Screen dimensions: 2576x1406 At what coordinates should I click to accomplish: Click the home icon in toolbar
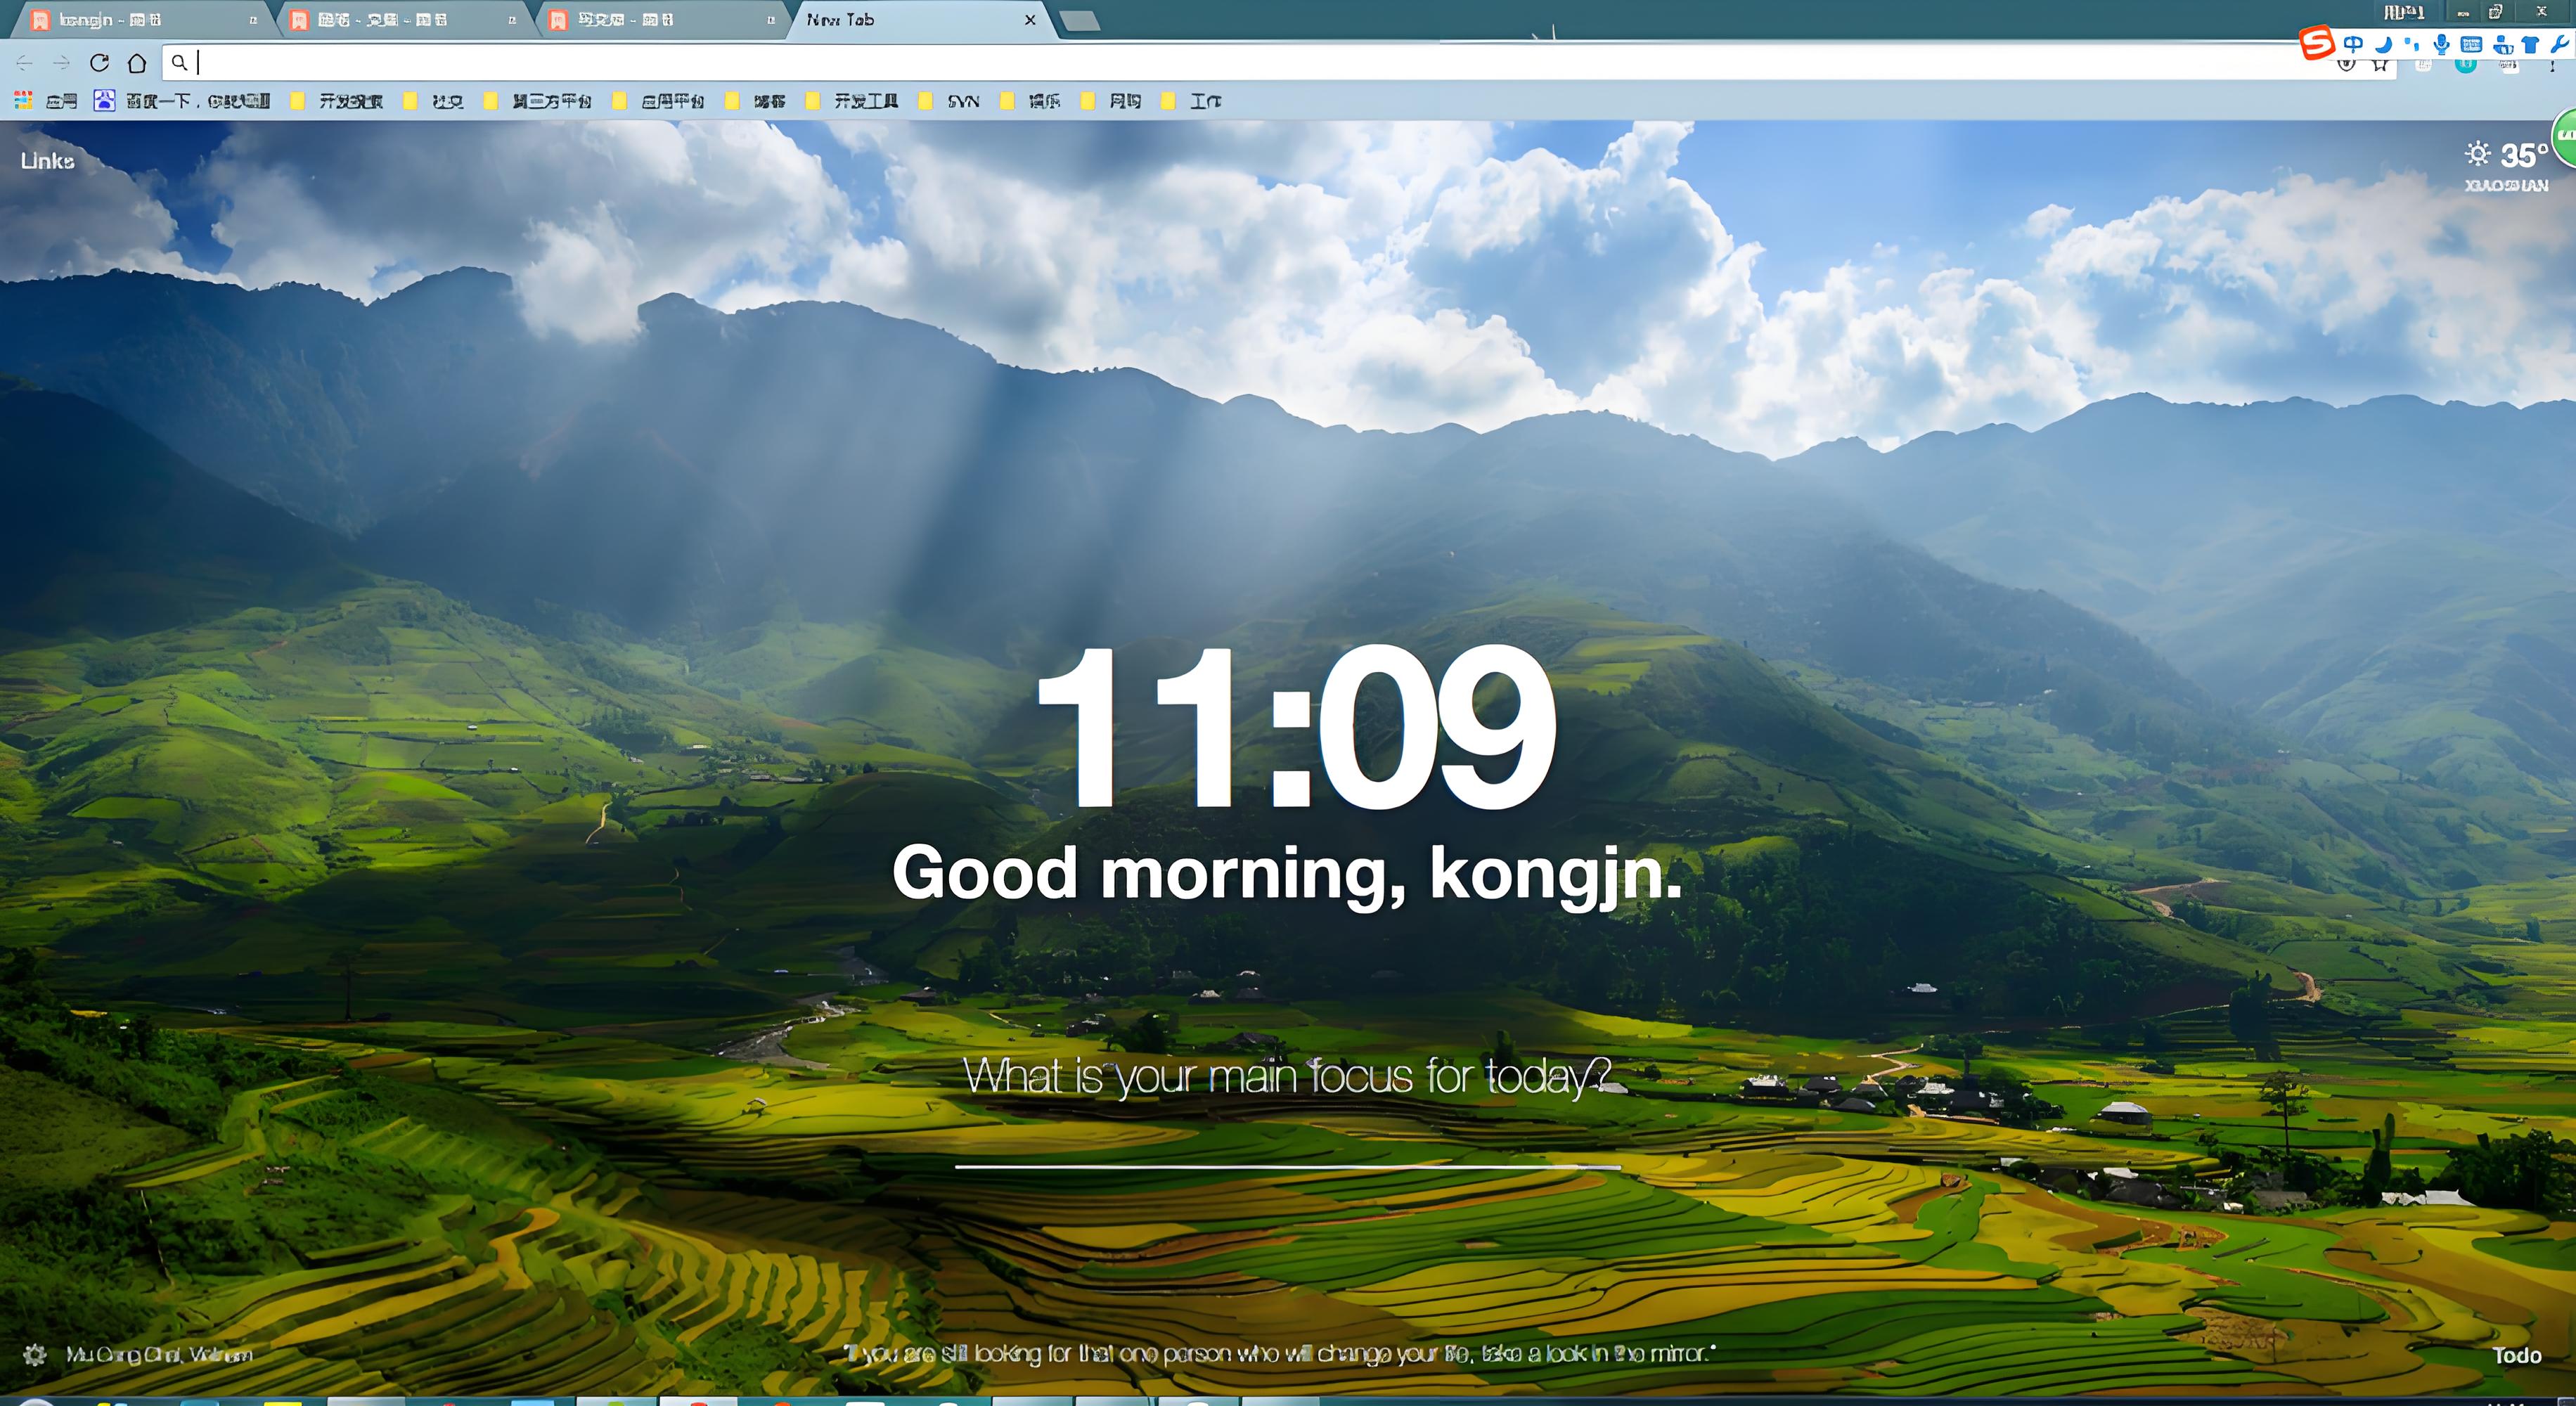tap(137, 63)
